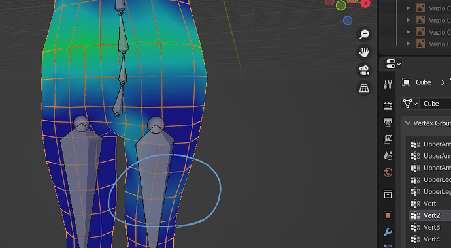This screenshot has height=248, width=451.
Task: Click the Cube label in properties breadcrumb
Action: tap(424, 82)
